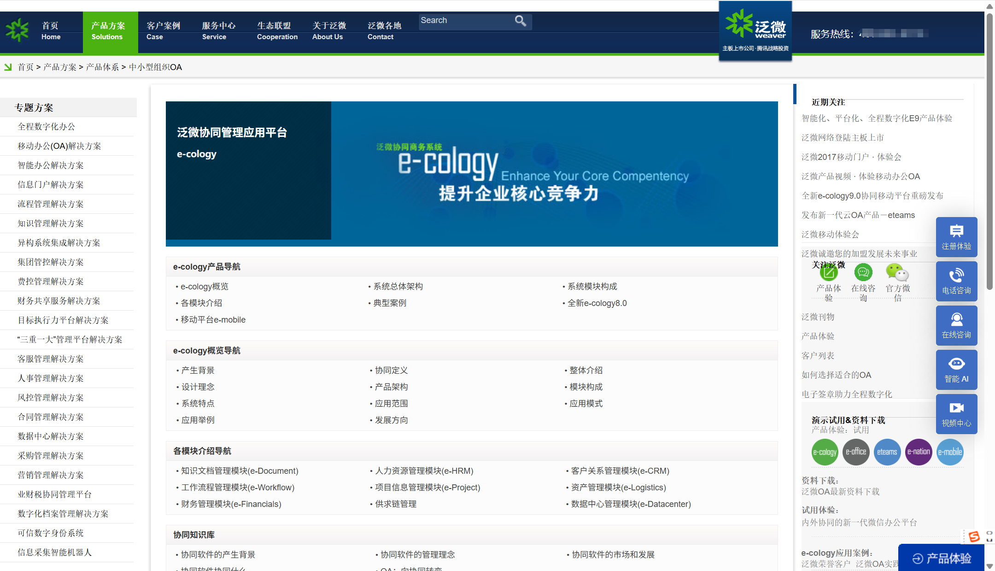
Task: Open the 视频中心 video center icon
Action: pyautogui.click(x=957, y=413)
